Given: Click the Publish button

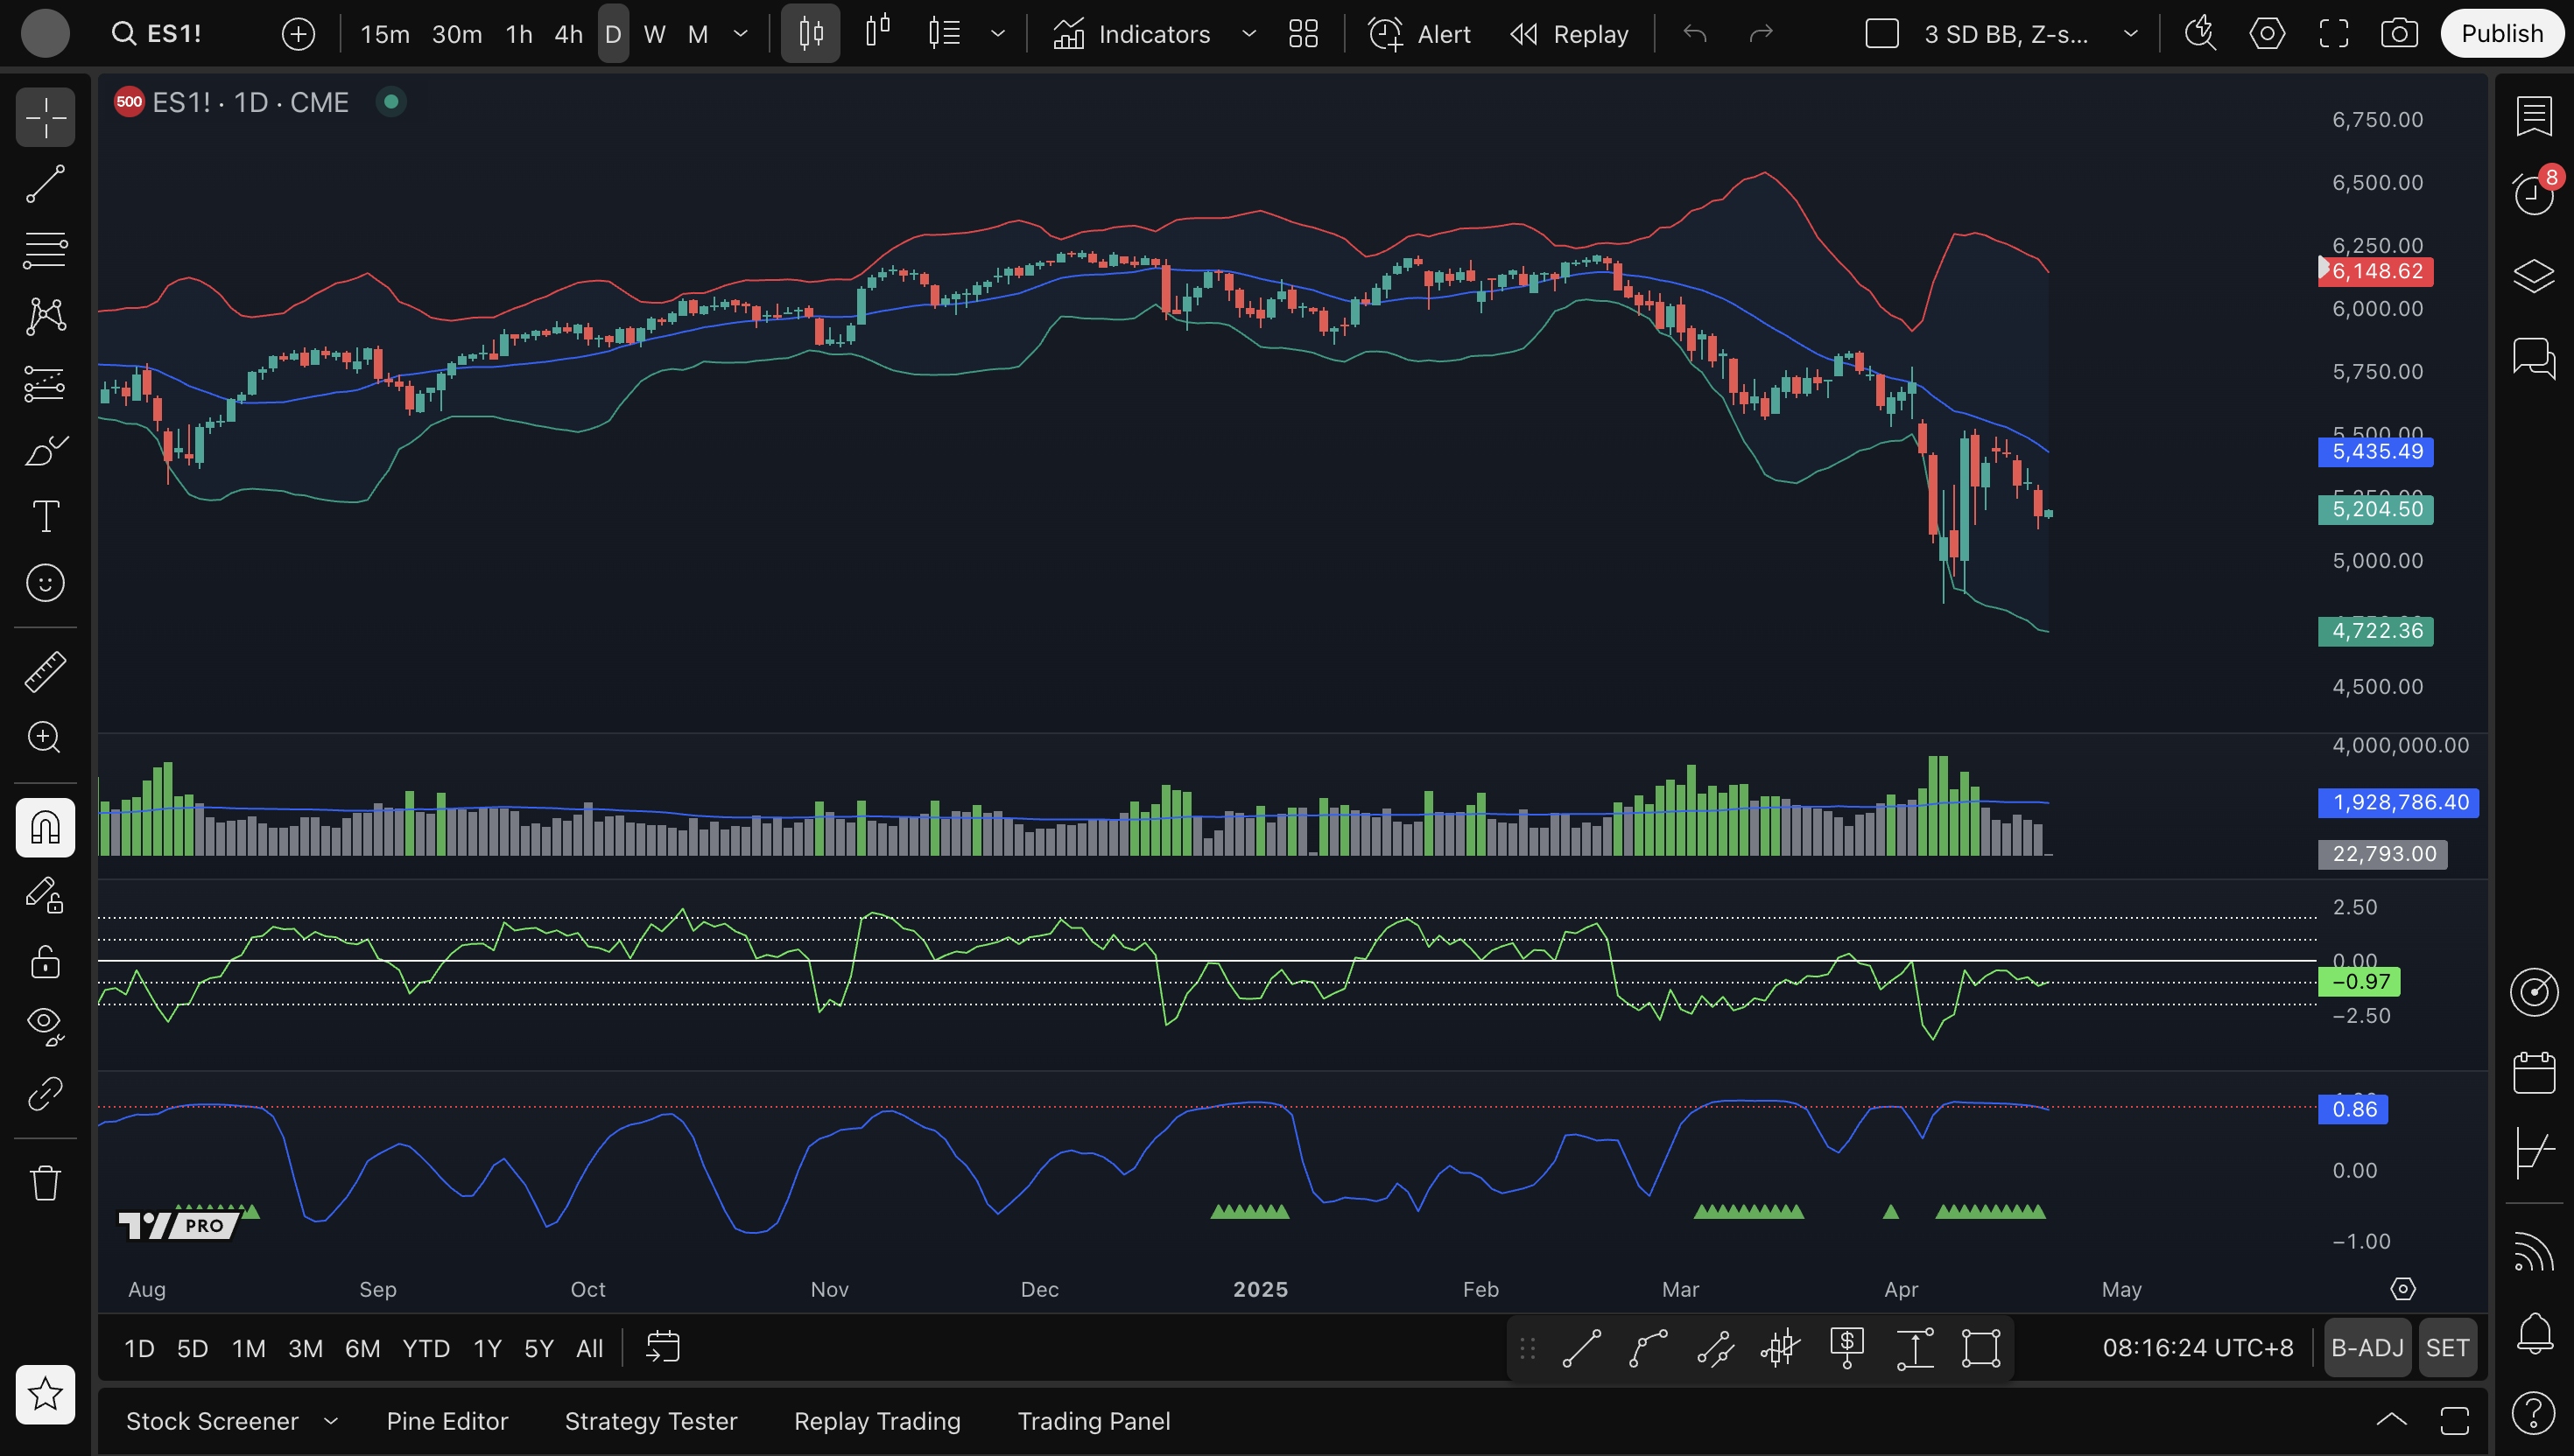Looking at the screenshot, I should [2501, 34].
